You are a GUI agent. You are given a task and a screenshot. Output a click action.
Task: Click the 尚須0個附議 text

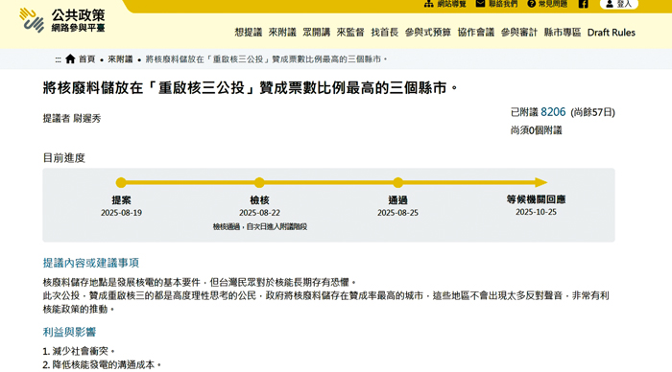click(536, 130)
